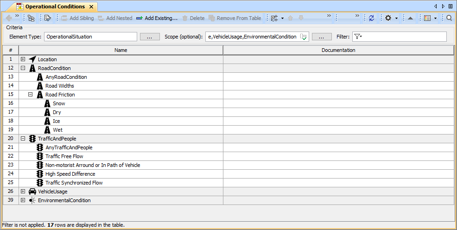The width and height of the screenshot is (457, 230).
Task: Click the scope brackets checkmark icon
Action: (x=304, y=37)
